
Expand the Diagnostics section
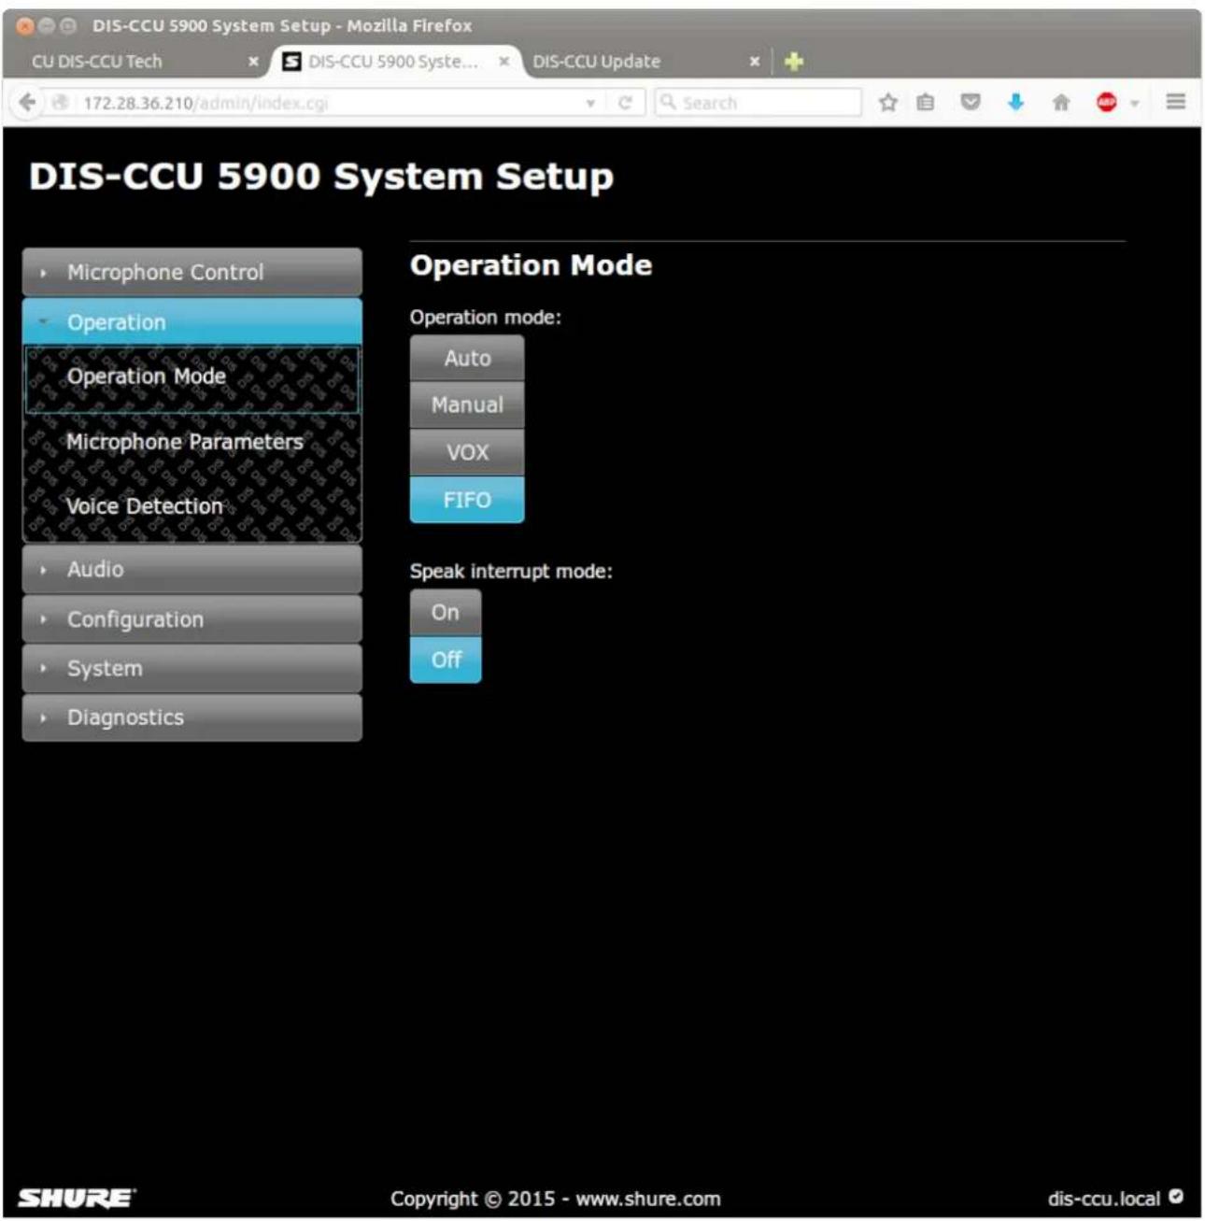(192, 717)
